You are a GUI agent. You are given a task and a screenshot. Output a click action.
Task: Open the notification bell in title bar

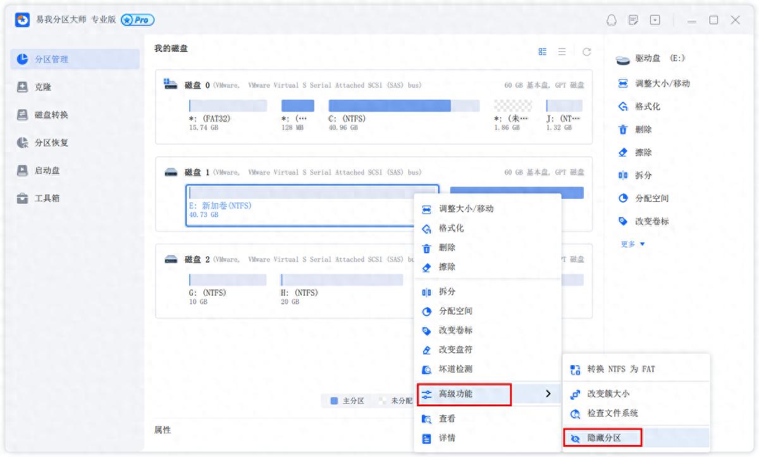pyautogui.click(x=611, y=20)
